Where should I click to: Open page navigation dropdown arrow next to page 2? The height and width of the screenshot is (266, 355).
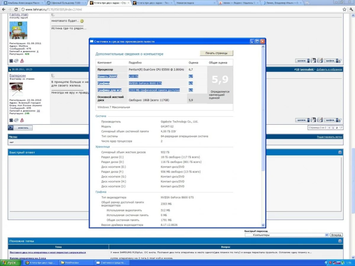click(341, 128)
